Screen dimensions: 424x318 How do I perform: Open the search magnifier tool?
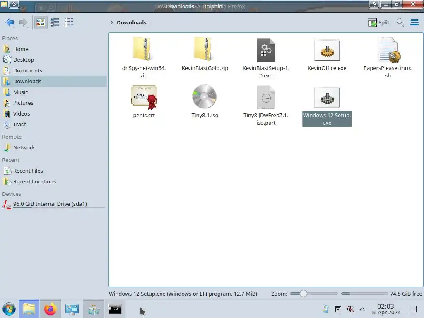[400, 22]
